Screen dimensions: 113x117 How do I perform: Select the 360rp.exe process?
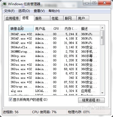pos(54,56)
